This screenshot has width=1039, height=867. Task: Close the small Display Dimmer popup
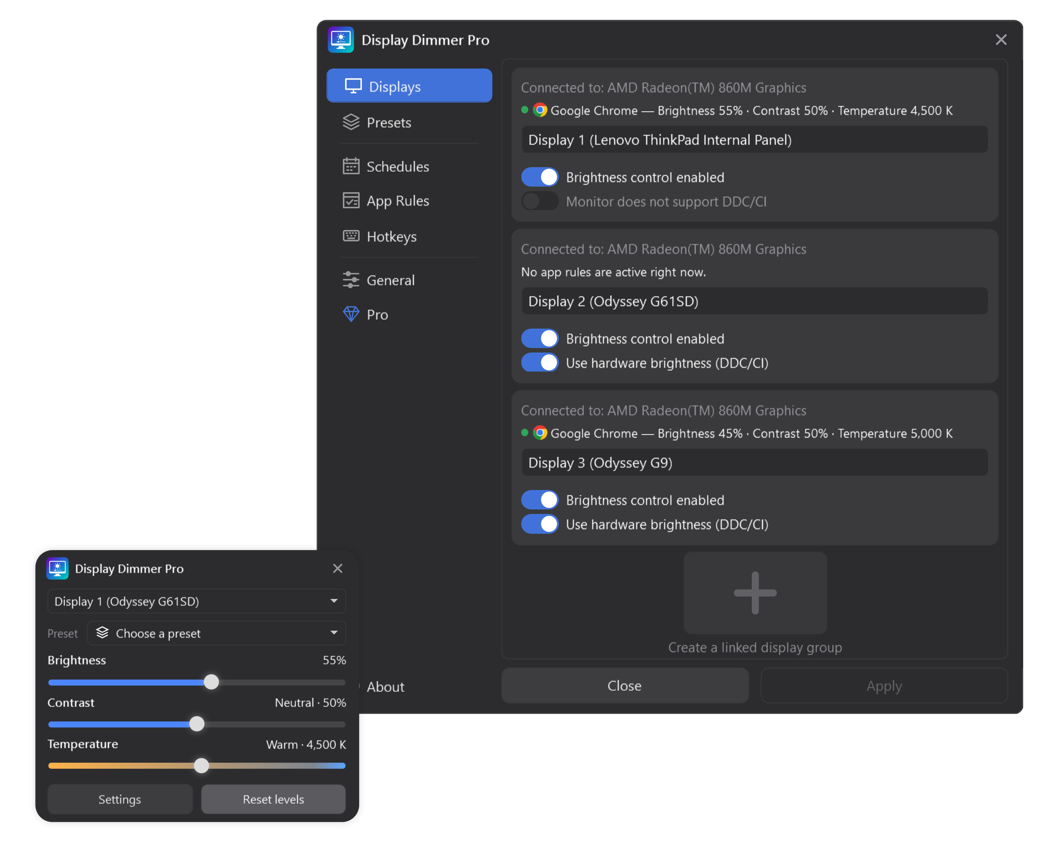point(337,568)
